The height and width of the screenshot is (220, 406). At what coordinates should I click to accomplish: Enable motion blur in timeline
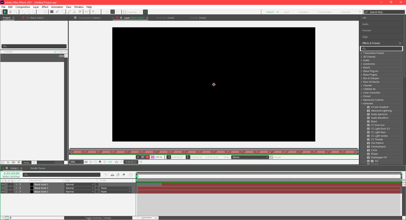[123, 175]
